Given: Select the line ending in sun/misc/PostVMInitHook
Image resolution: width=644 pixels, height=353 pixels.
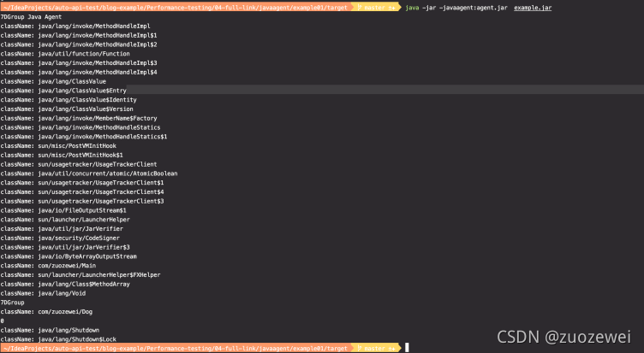Looking at the screenshot, I should pyautogui.click(x=58, y=146).
